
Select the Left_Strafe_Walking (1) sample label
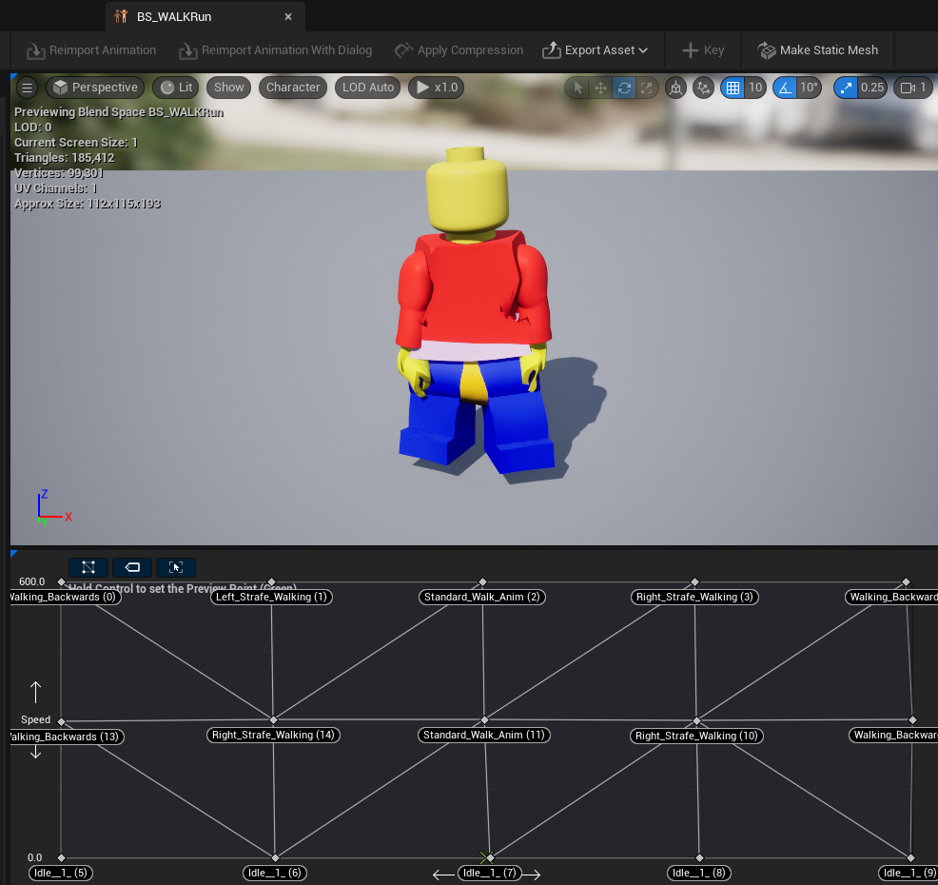271,598
